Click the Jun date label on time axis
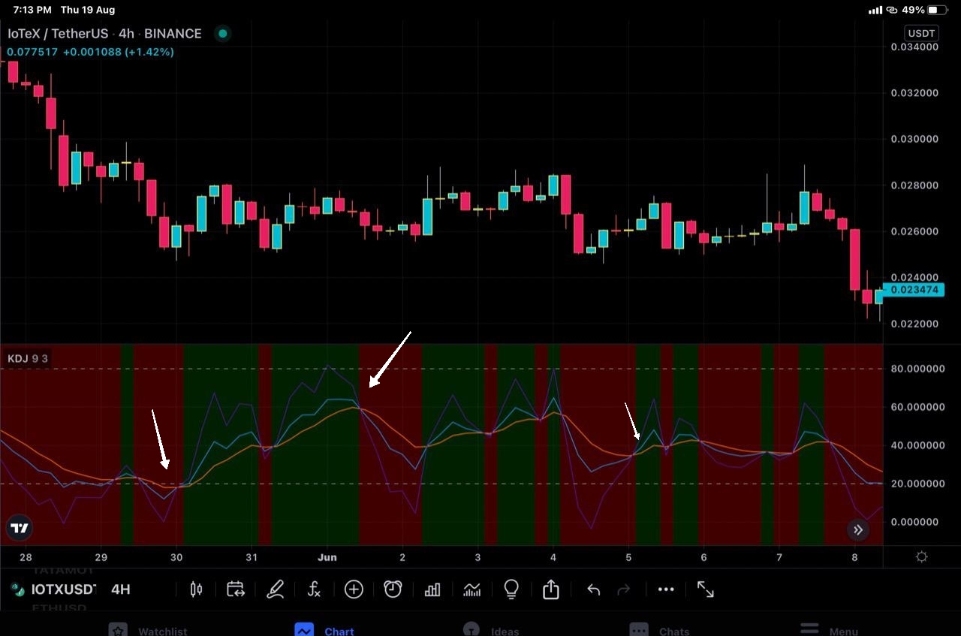The width and height of the screenshot is (961, 636). (327, 557)
